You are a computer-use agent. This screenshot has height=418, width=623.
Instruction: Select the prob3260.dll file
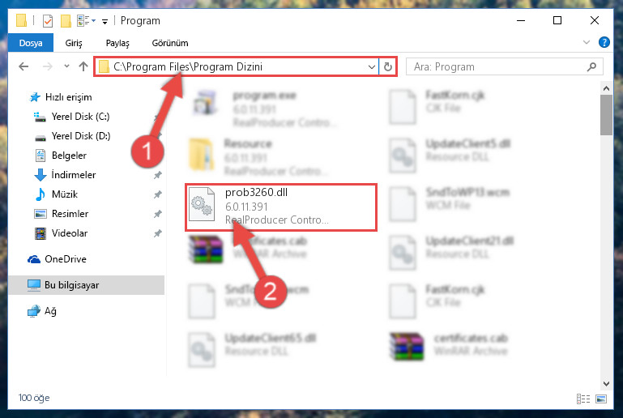(281, 207)
